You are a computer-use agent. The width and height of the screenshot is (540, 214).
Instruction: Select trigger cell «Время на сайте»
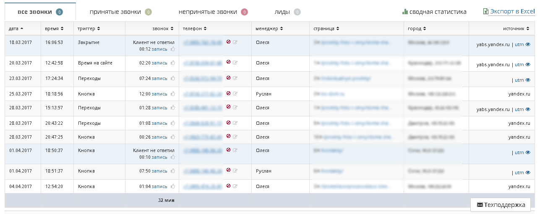pyautogui.click(x=95, y=63)
